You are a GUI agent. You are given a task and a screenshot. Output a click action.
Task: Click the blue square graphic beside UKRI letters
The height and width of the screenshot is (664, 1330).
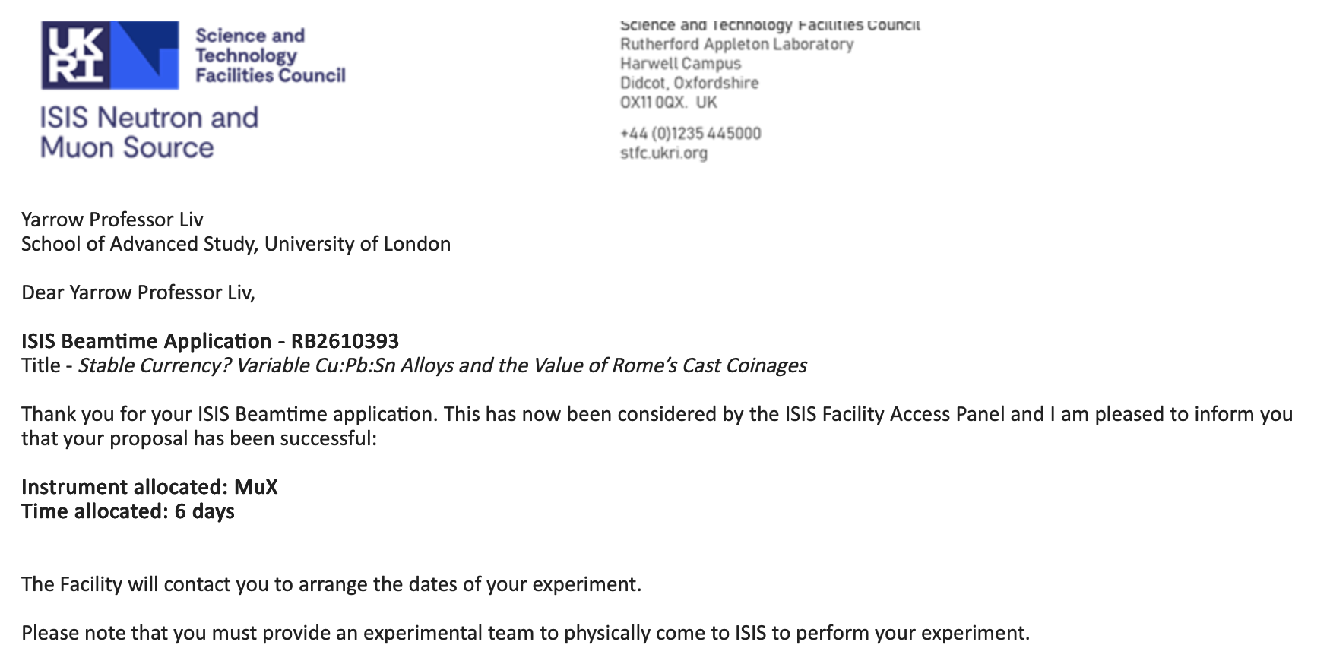click(x=145, y=55)
